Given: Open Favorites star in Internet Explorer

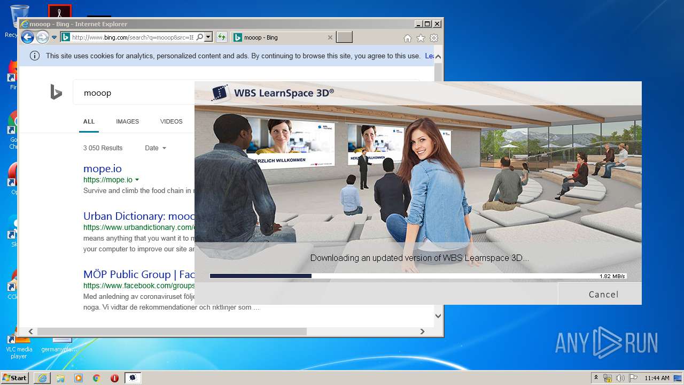Looking at the screenshot, I should tap(421, 38).
